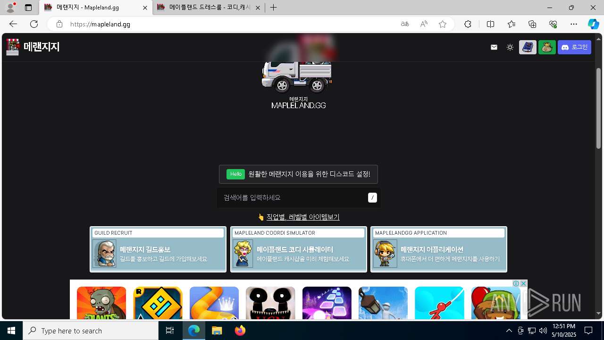Viewport: 604px width, 340px height.
Task: Click the taskbar search box
Action: pos(91,331)
